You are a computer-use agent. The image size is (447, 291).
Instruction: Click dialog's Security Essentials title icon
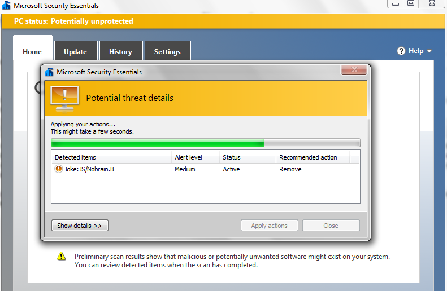pyautogui.click(x=49, y=72)
